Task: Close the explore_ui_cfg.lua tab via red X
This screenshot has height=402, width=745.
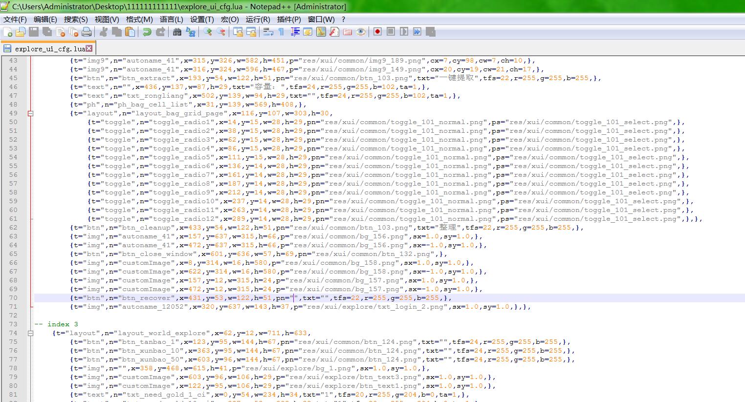Action: [89, 48]
